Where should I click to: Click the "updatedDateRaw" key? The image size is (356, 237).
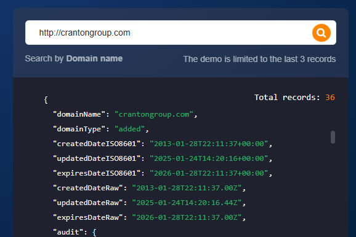click(x=87, y=203)
